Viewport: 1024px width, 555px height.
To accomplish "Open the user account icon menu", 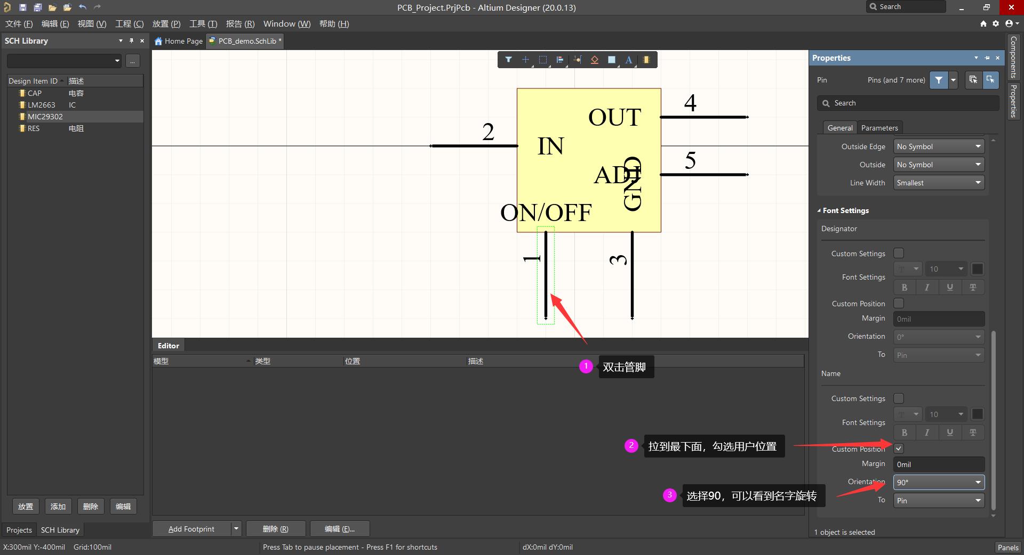I will pyautogui.click(x=1012, y=23).
